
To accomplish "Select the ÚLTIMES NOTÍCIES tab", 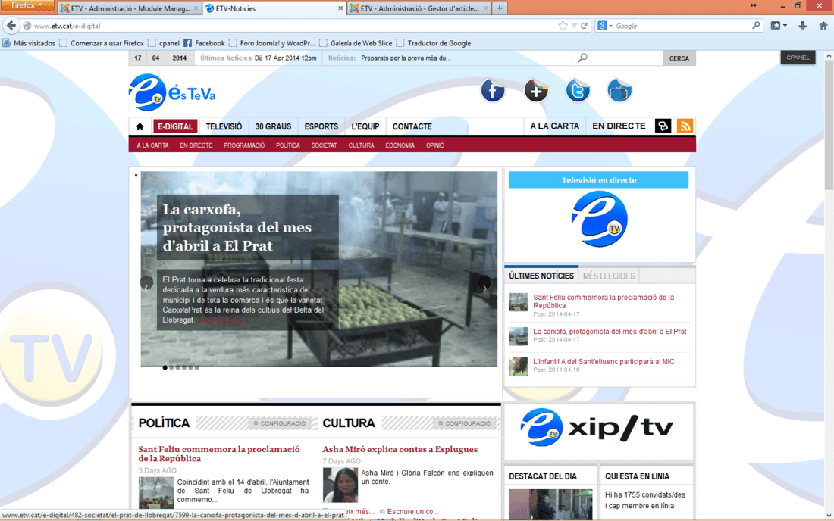I will click(x=541, y=276).
